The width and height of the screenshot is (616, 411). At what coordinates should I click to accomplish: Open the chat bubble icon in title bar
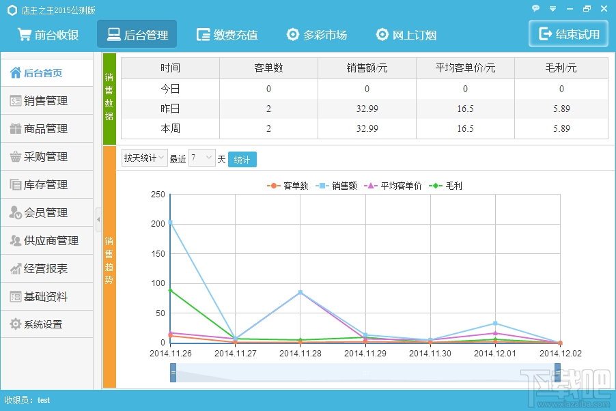[x=535, y=8]
